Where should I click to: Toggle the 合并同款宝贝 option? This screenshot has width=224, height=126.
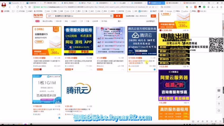(x=150, y=21)
